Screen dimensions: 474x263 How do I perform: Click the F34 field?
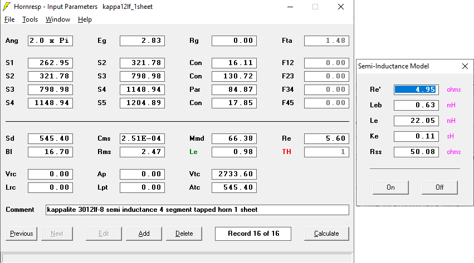(326, 90)
